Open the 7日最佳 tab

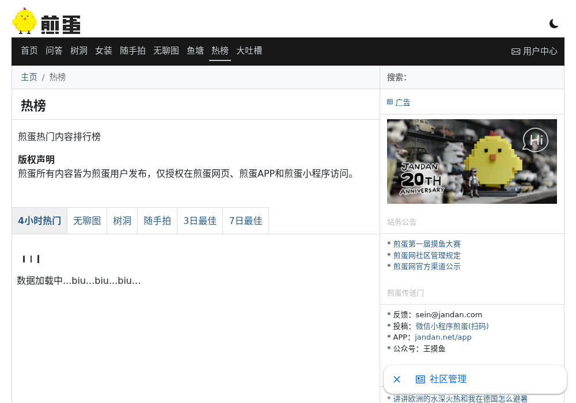[246, 220]
